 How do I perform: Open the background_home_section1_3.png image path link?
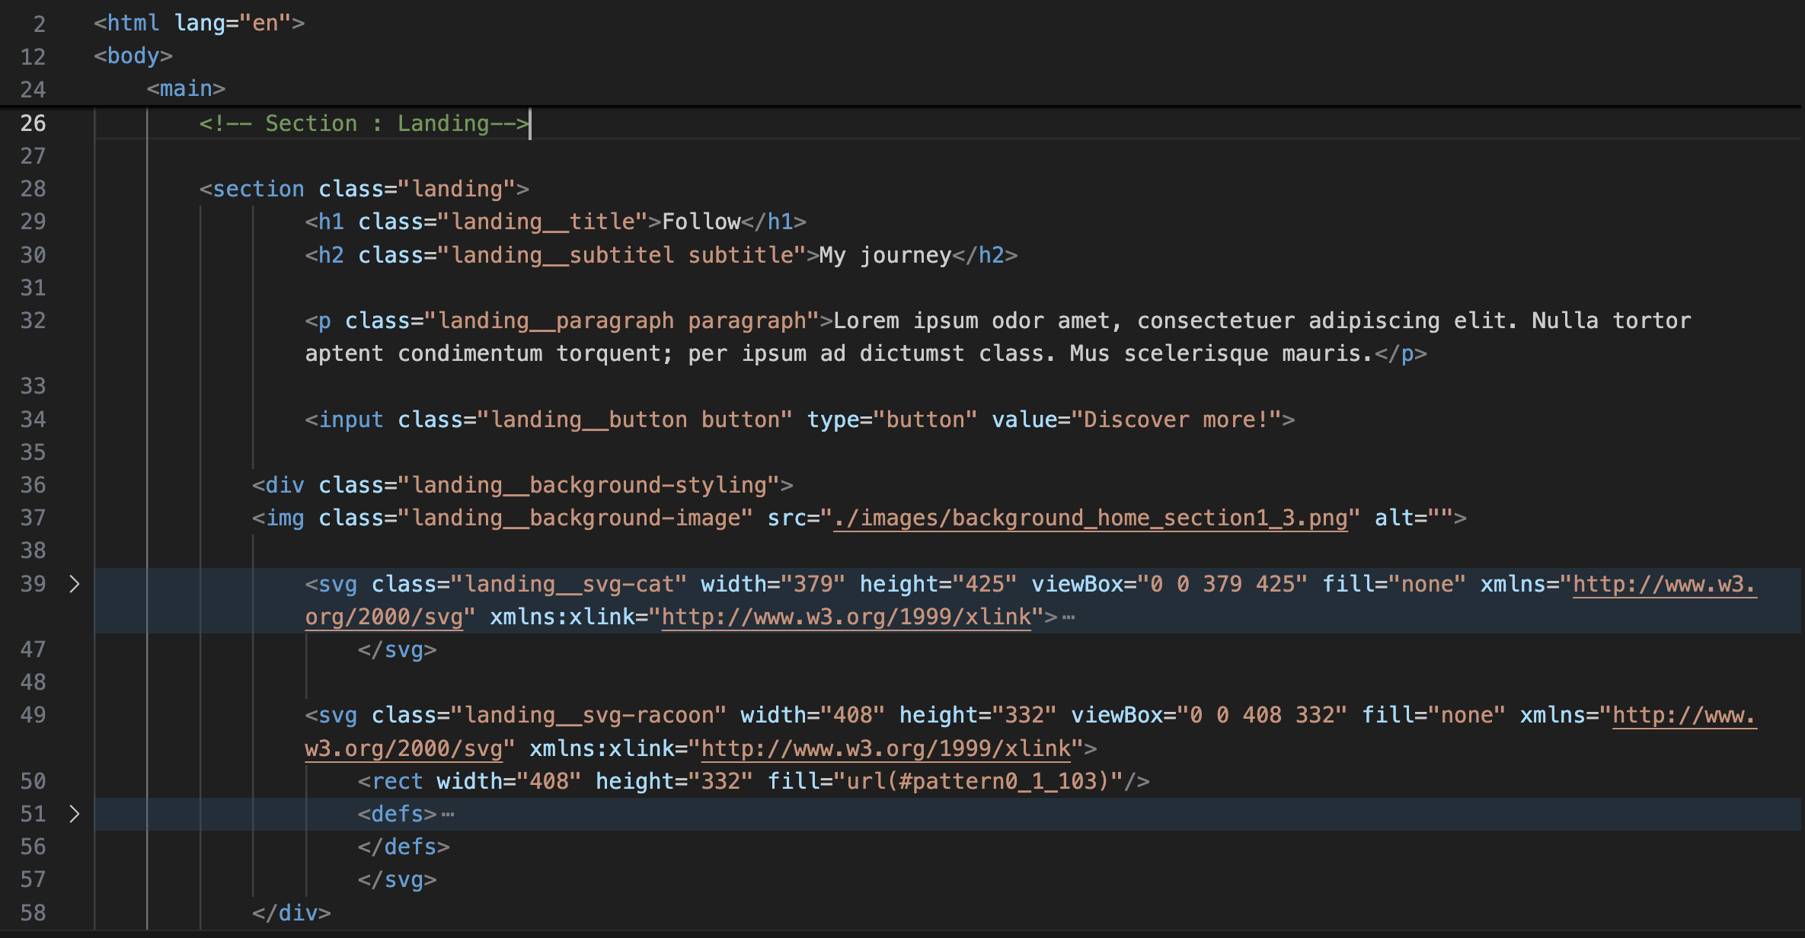pos(1090,518)
